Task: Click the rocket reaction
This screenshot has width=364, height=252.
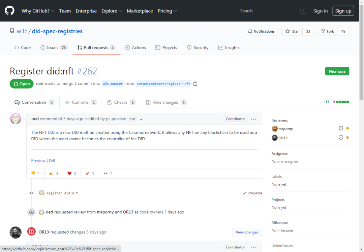Action: 90,173
